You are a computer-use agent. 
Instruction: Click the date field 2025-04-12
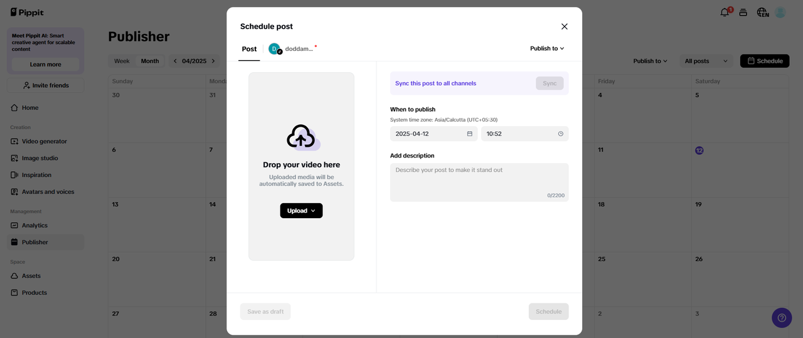click(x=433, y=134)
